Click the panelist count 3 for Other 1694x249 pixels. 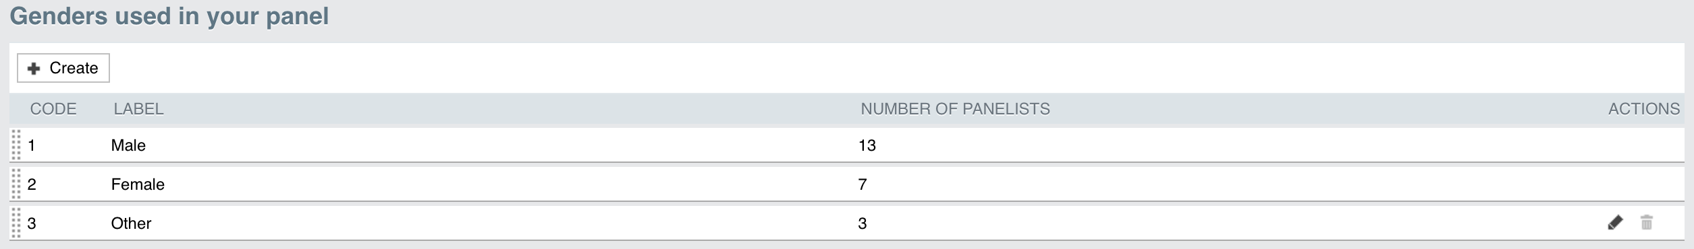863,223
